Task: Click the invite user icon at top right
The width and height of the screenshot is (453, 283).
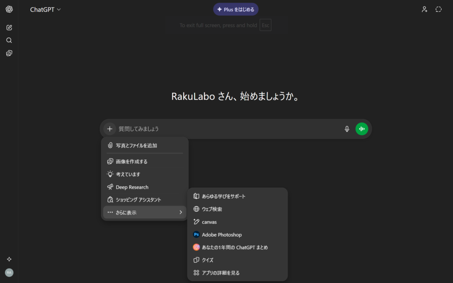Action: tap(424, 9)
